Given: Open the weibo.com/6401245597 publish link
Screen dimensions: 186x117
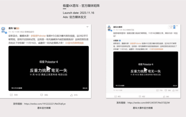Looking at the screenshot, I should [x=148, y=103].
